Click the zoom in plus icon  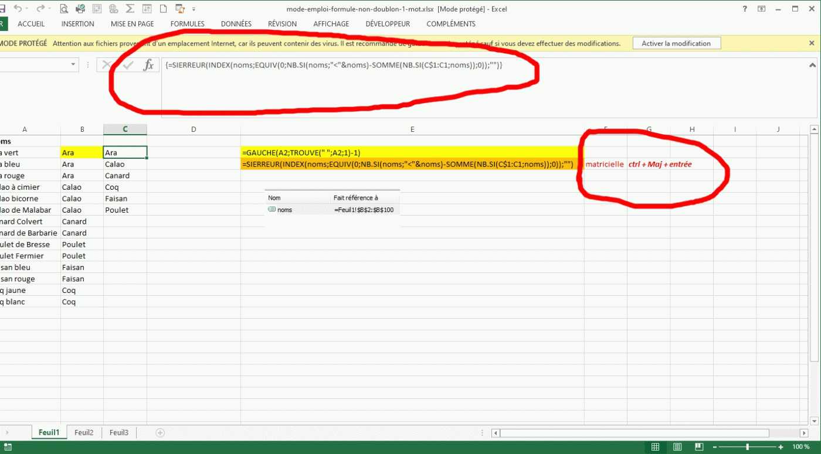[x=781, y=448]
